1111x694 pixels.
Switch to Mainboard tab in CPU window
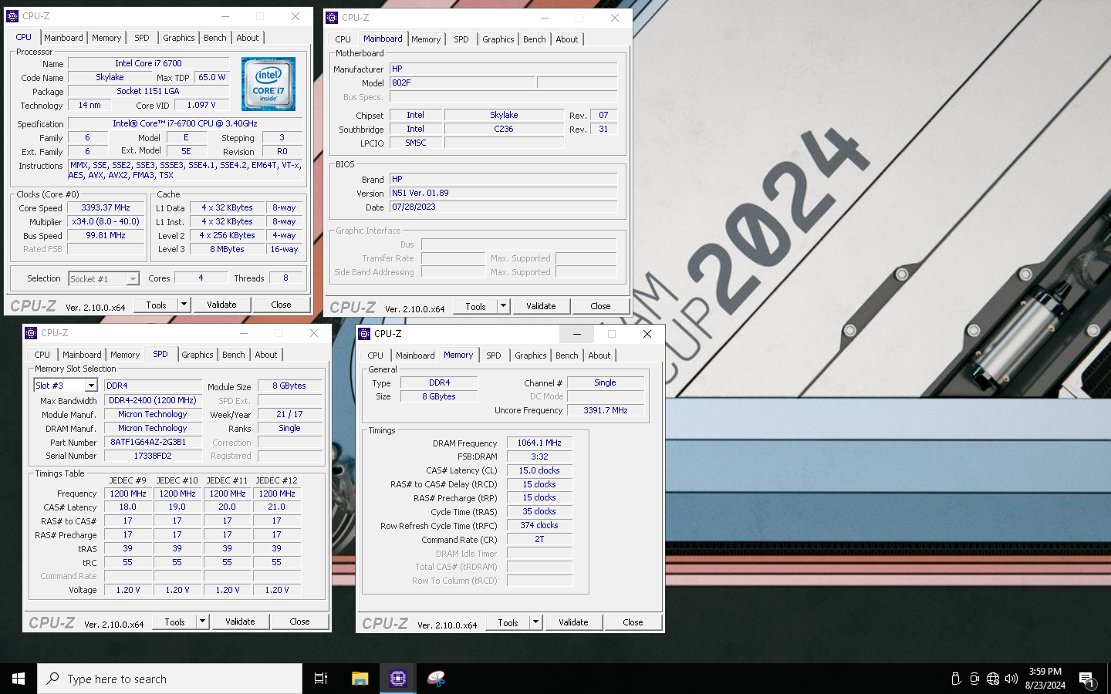[63, 38]
